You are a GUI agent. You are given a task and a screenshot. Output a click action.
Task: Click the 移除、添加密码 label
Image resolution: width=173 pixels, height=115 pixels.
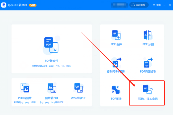coord(148,99)
